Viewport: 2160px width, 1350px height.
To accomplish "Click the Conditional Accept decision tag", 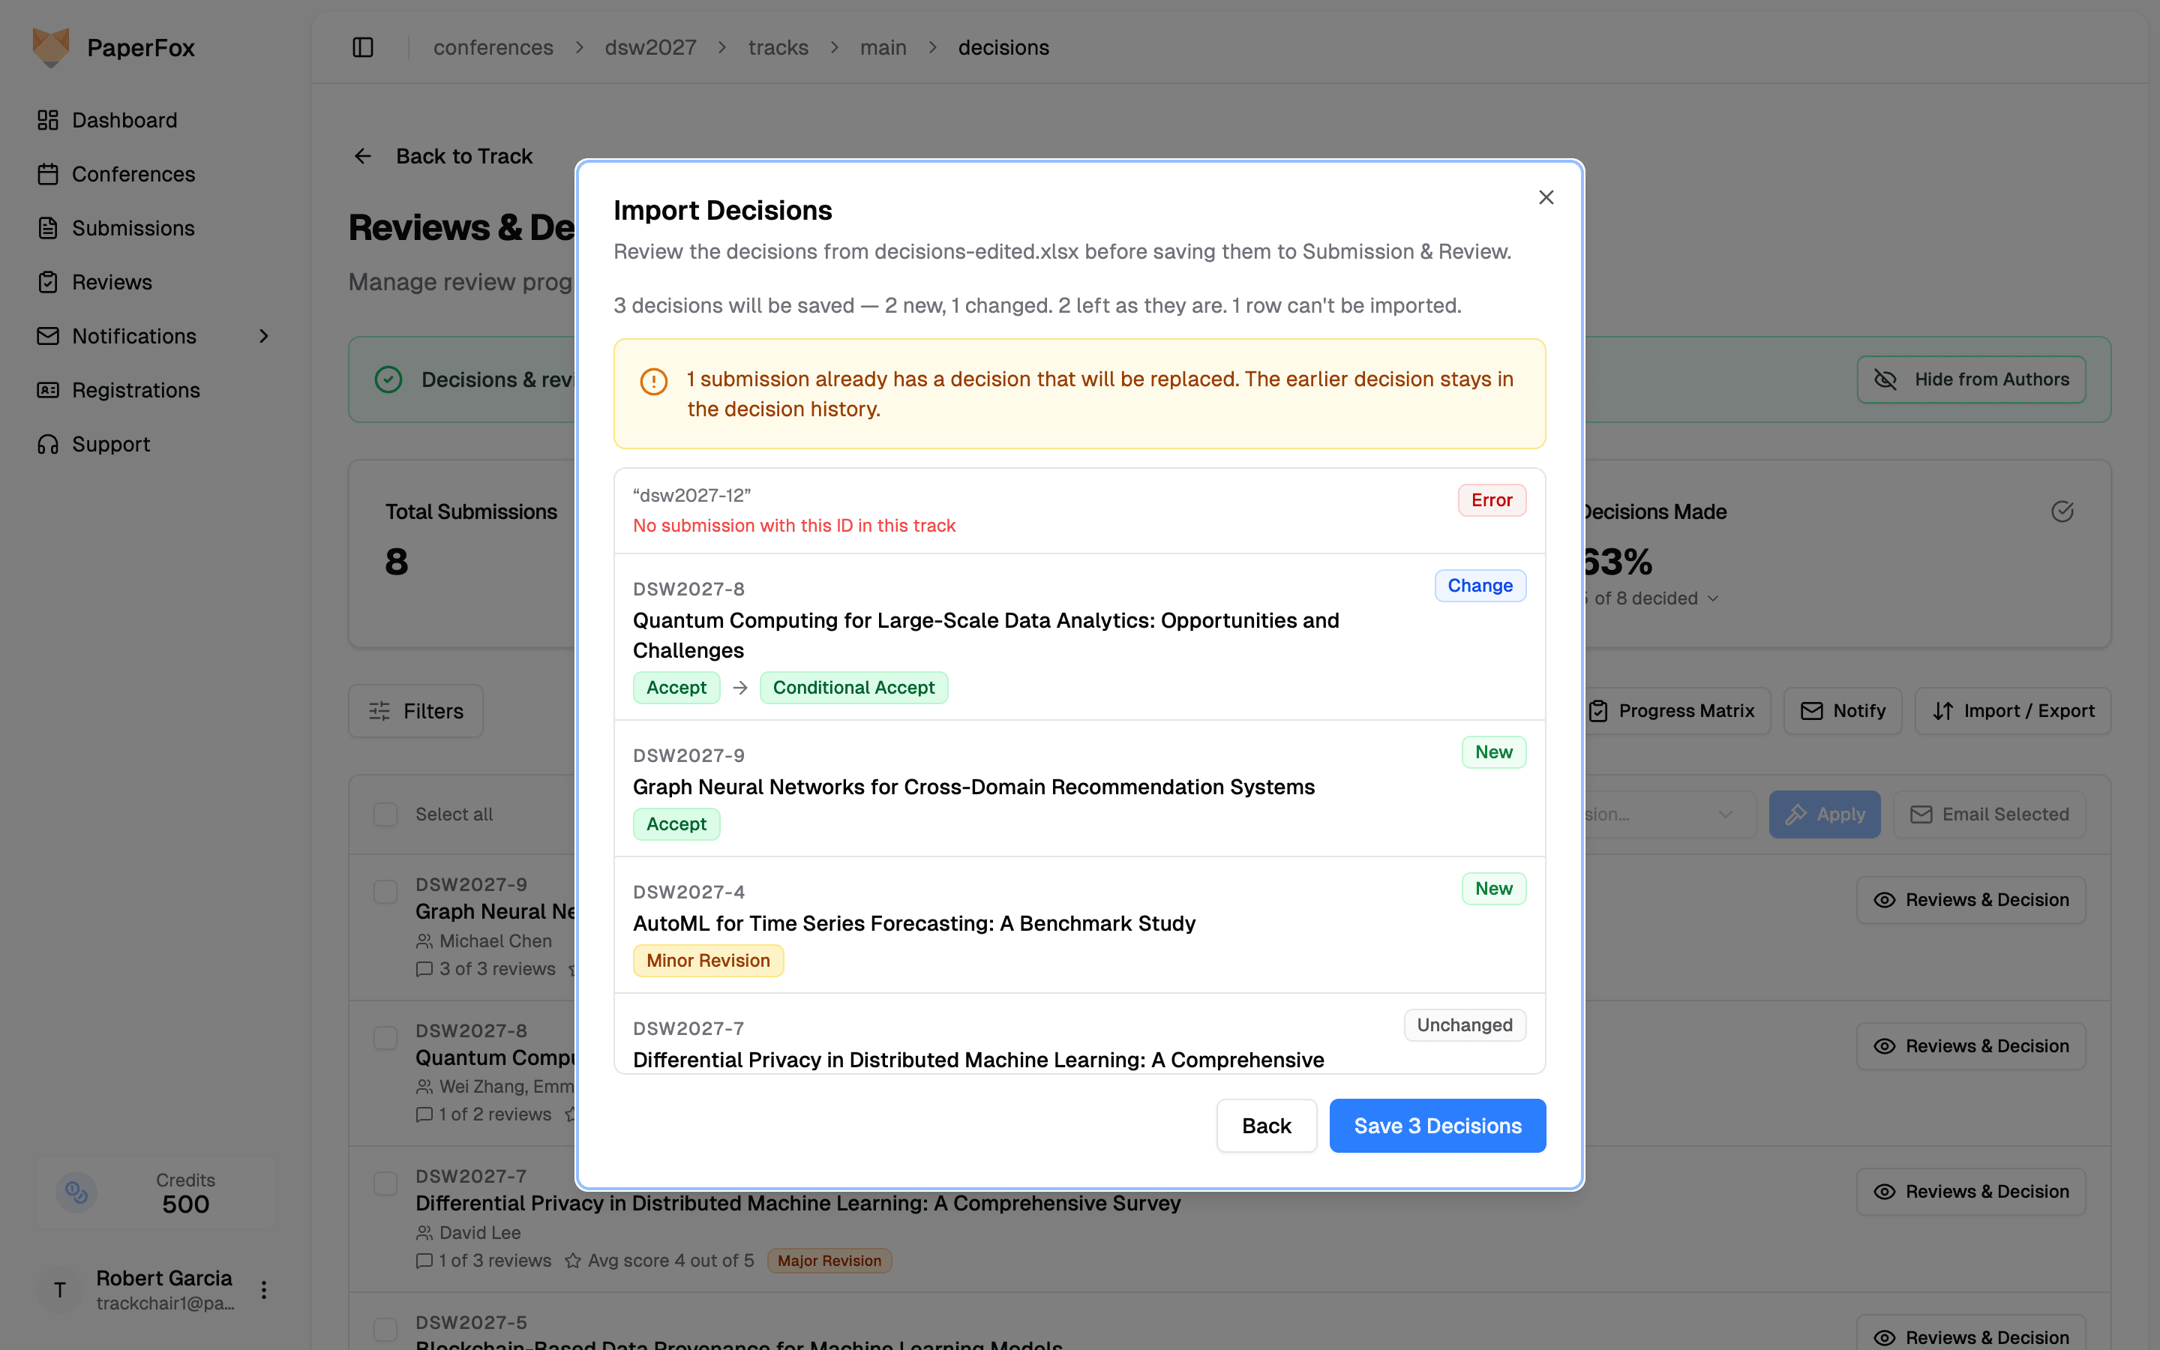I will pos(853,688).
